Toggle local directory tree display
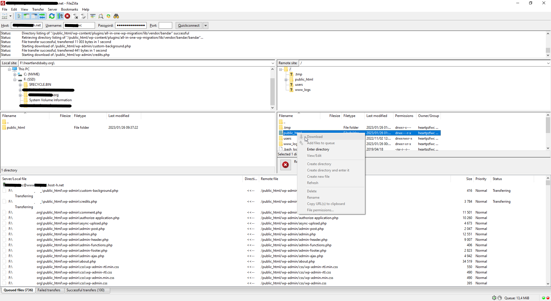This screenshot has width=551, height=301. coord(27,16)
